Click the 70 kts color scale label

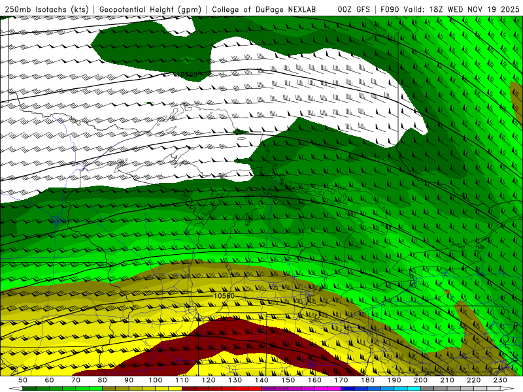76,380
